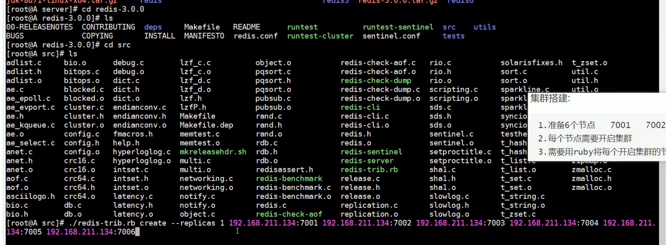Click the 192.168.211.134:7001 address in command
The width and height of the screenshot is (666, 245).
(x=273, y=223)
